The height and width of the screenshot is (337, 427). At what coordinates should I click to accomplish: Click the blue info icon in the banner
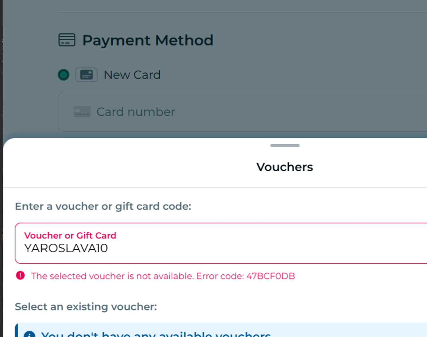pyautogui.click(x=29, y=334)
